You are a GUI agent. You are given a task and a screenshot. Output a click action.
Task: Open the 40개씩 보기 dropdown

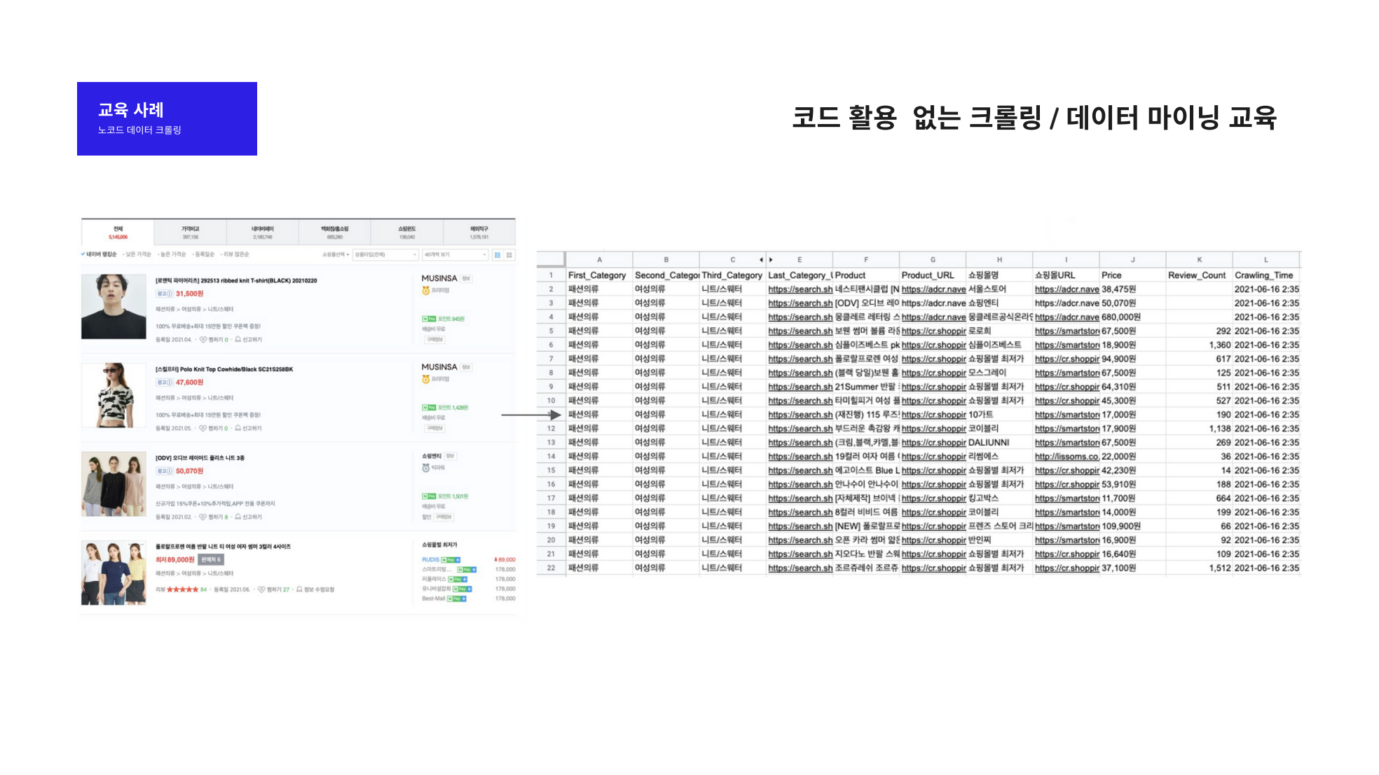(x=455, y=254)
